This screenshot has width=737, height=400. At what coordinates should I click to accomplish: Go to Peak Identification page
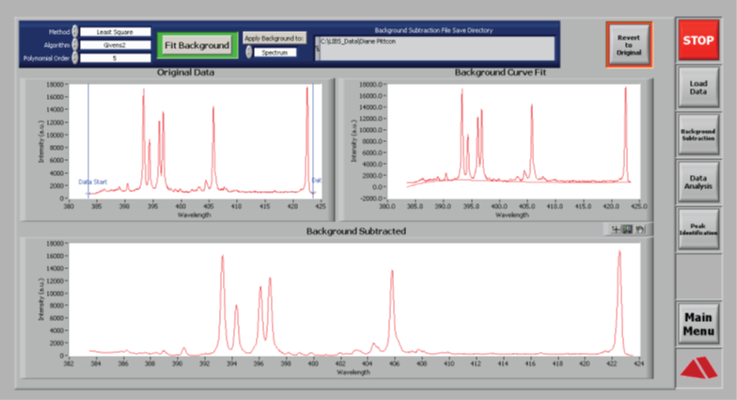[698, 230]
